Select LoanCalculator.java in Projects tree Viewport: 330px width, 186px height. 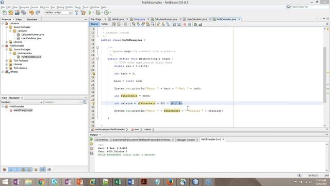(31, 38)
